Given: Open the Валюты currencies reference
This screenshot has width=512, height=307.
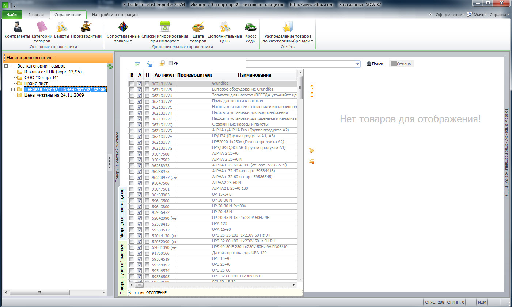Looking at the screenshot, I should (x=61, y=30).
